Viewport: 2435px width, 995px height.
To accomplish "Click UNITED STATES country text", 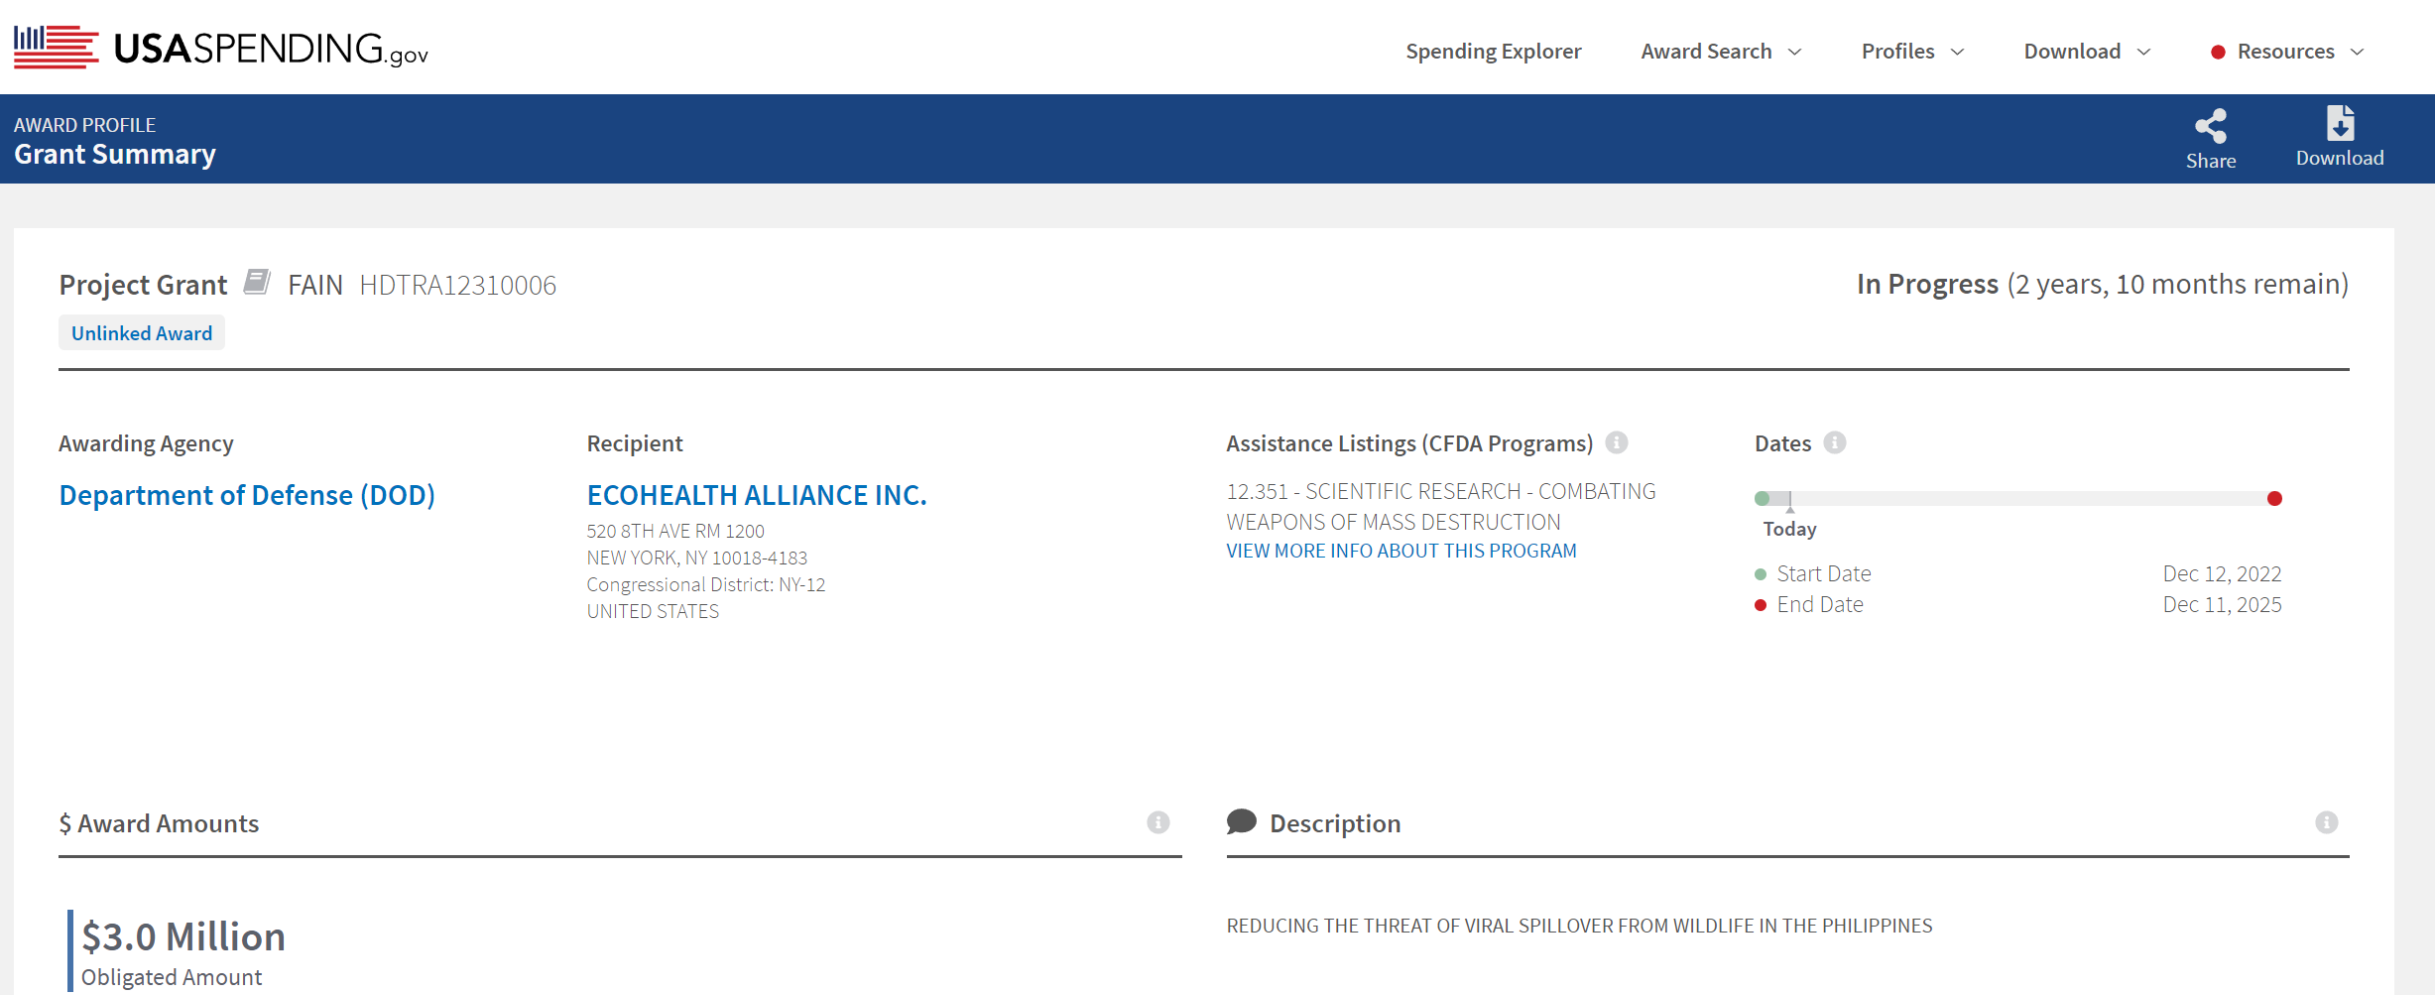I will click(x=653, y=611).
